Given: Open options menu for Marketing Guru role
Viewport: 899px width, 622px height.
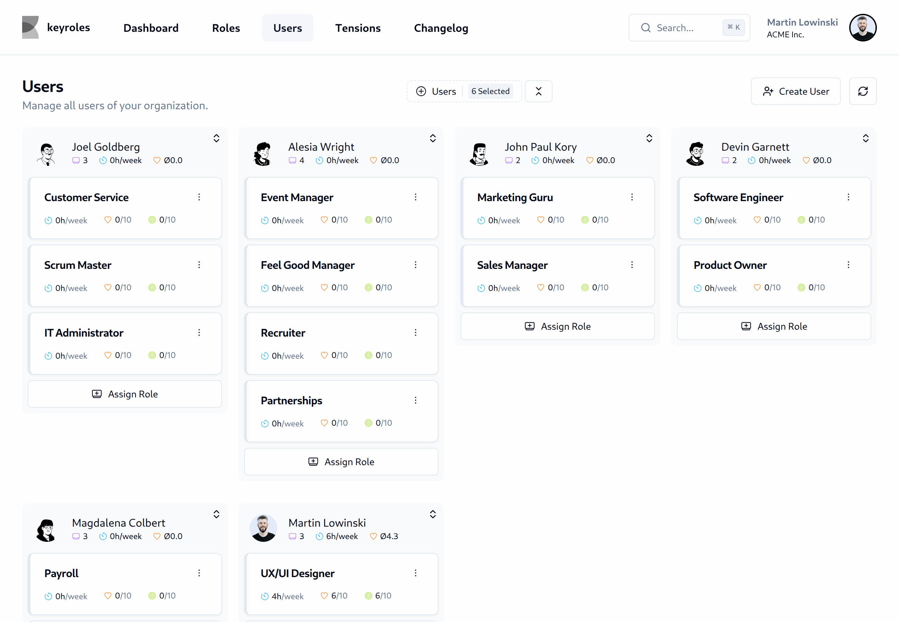Looking at the screenshot, I should [632, 197].
